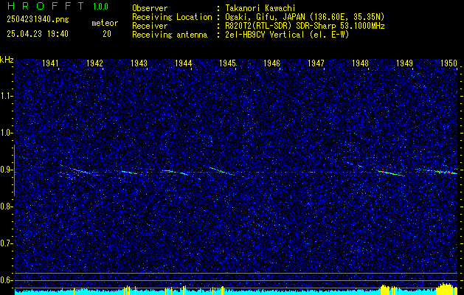Click the meteor count value 20

[x=107, y=34]
